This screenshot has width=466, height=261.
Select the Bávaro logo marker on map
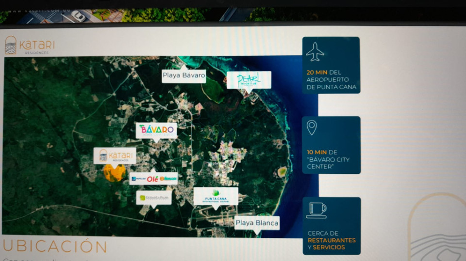156,130
